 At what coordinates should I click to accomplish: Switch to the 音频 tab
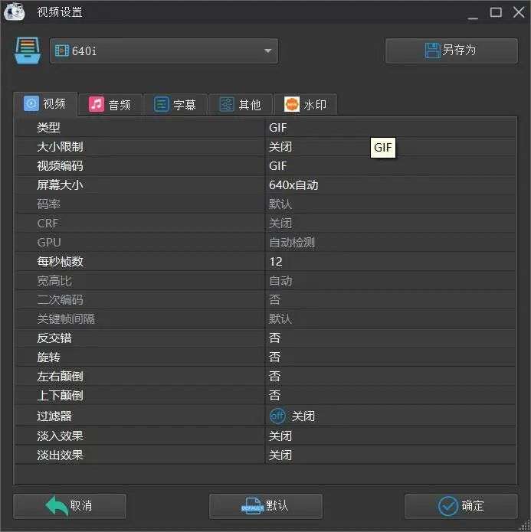[110, 105]
